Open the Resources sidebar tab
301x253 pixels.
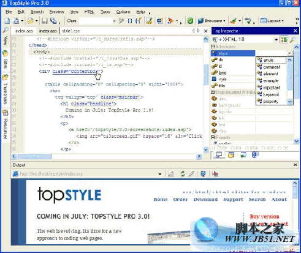pyautogui.click(x=6, y=125)
